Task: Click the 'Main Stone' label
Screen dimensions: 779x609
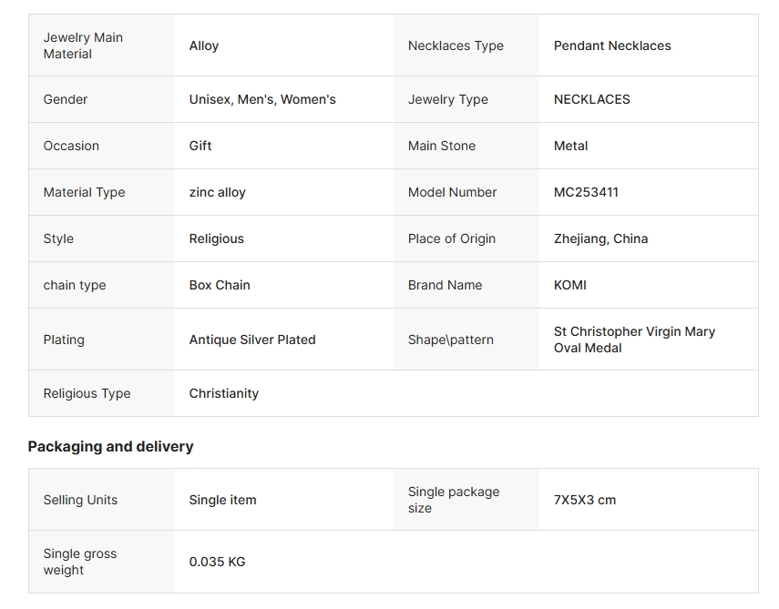Action: 442,146
